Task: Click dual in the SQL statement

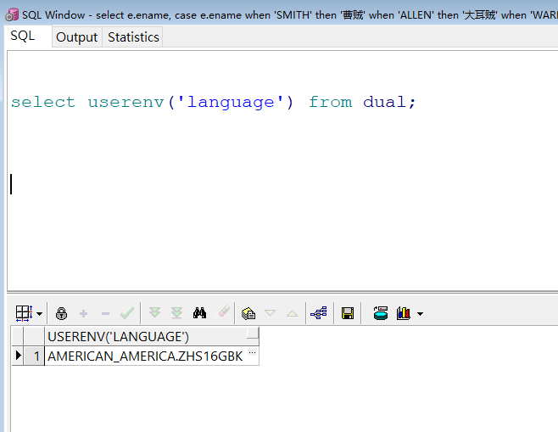Action: (x=385, y=102)
